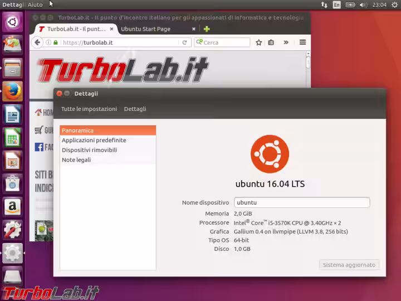The width and height of the screenshot is (401, 301).
Task: Open the Firefox hamburger menu
Action: click(302, 42)
